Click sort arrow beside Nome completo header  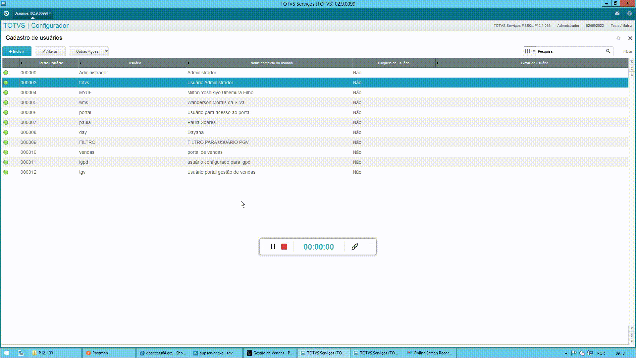[189, 63]
